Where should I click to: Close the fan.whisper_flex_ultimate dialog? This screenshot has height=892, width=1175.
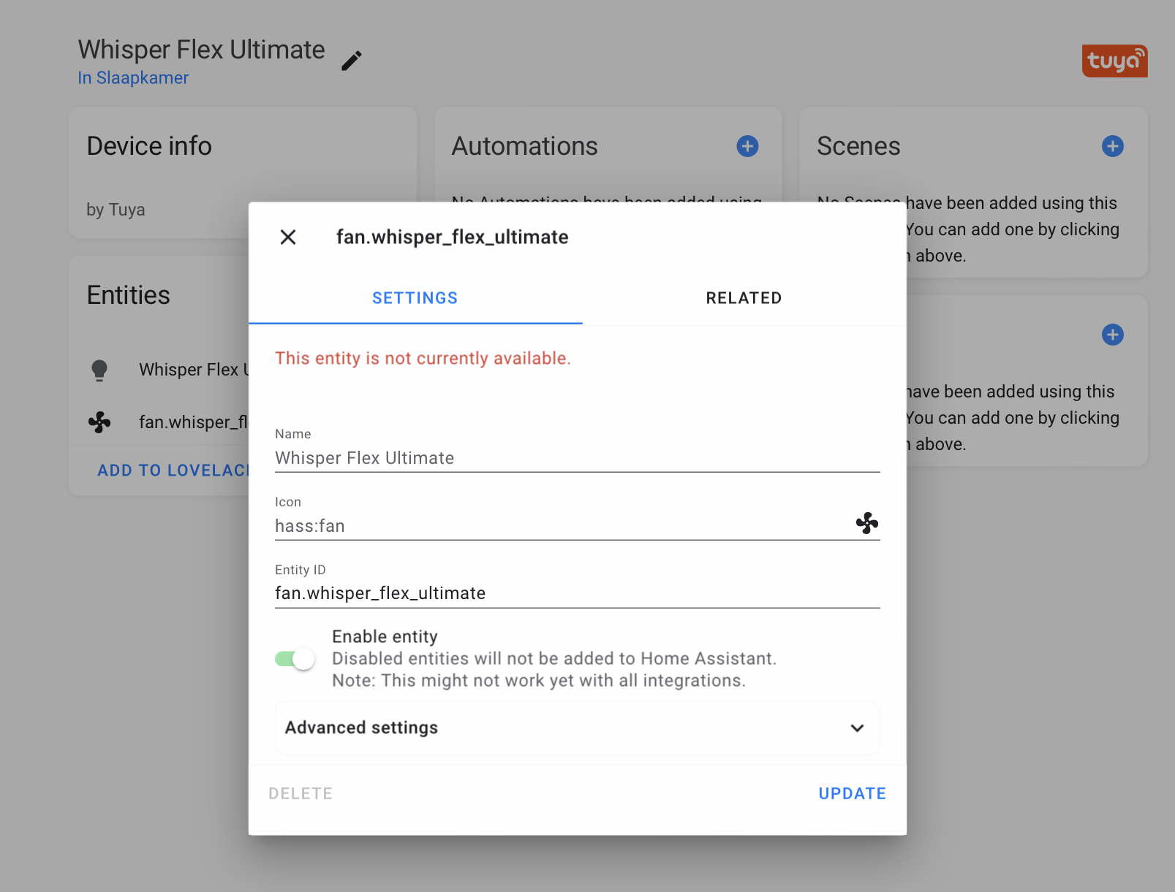tap(288, 237)
